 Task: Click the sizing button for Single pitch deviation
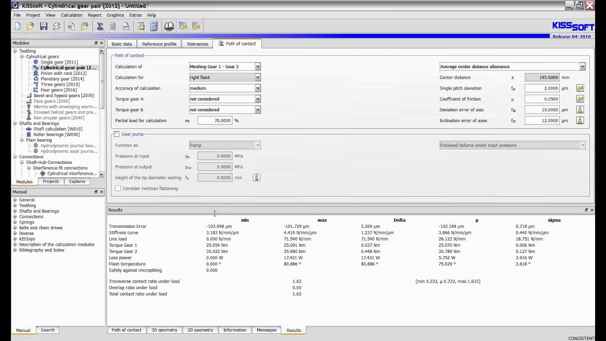(580, 88)
